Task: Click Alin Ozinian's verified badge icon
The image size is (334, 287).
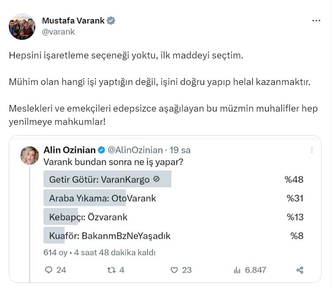Action: [x=101, y=150]
